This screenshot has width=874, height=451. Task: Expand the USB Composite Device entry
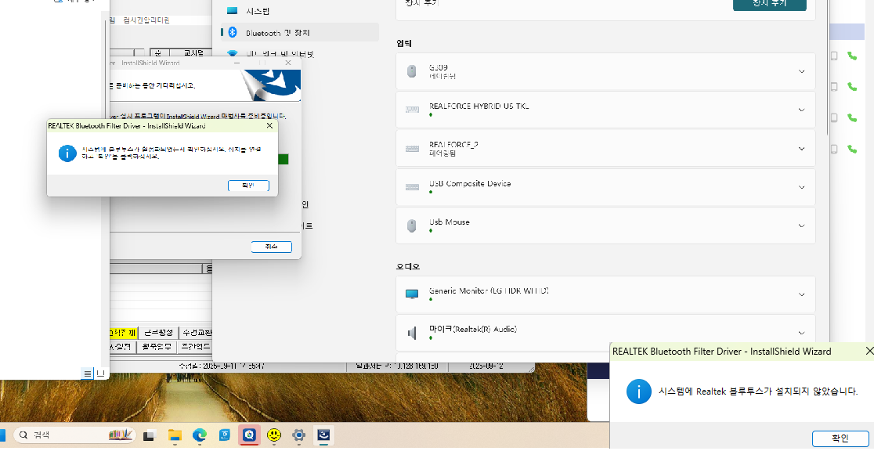(x=801, y=187)
